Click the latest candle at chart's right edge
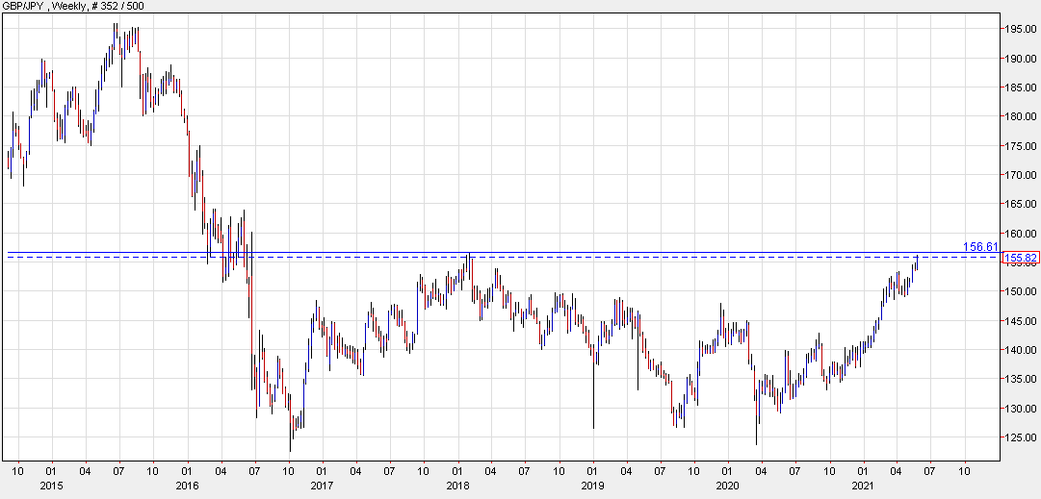The height and width of the screenshot is (499, 1041). 918,262
